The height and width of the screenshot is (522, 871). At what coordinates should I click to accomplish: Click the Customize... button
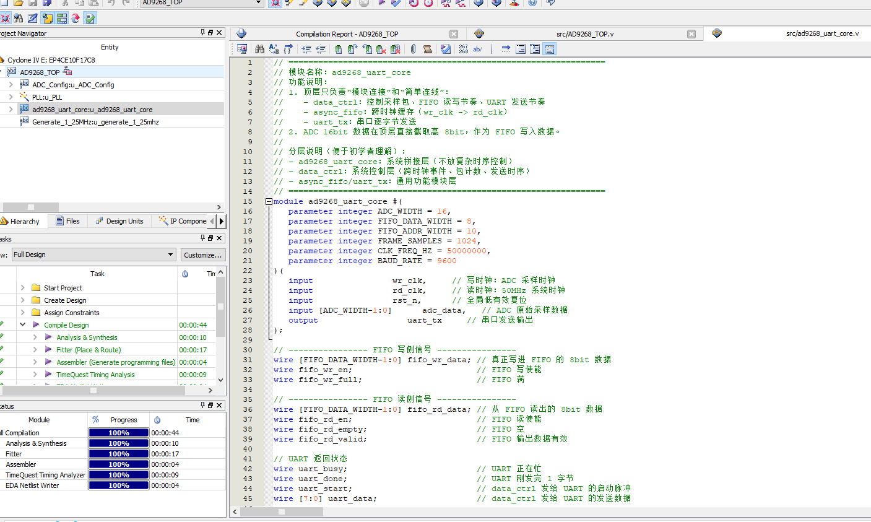(x=203, y=254)
